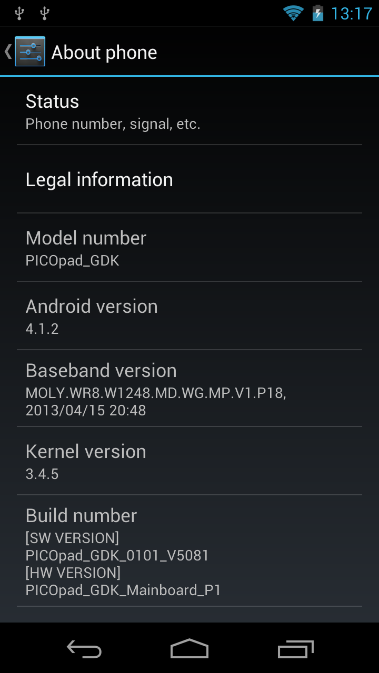The height and width of the screenshot is (673, 379).
Task: Open the Status entry
Action: tap(189, 111)
